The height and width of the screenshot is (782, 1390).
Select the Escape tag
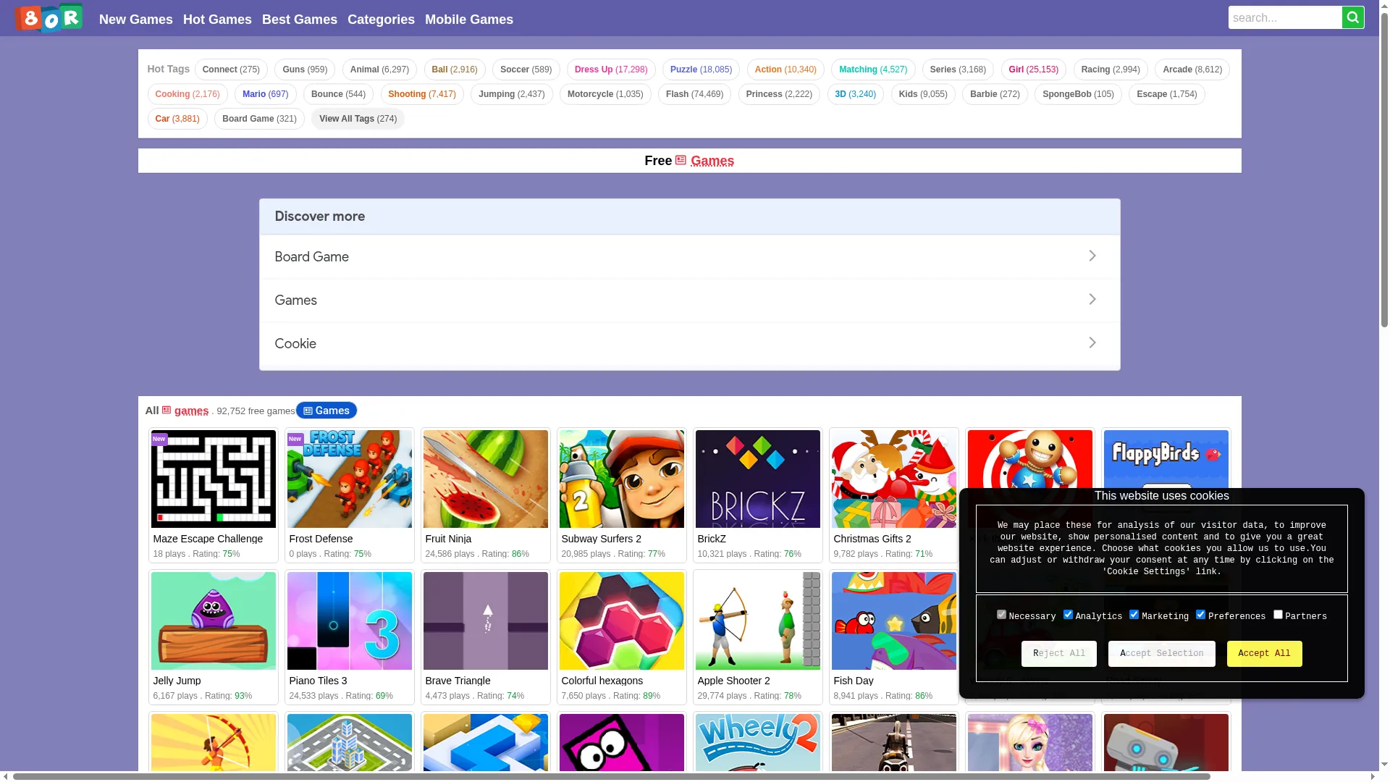click(x=1166, y=94)
